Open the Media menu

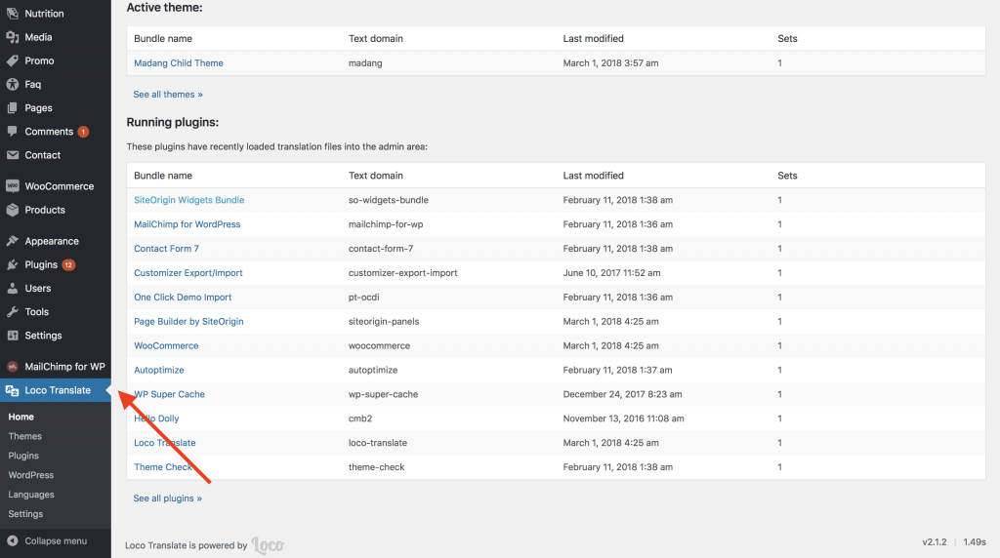click(38, 37)
